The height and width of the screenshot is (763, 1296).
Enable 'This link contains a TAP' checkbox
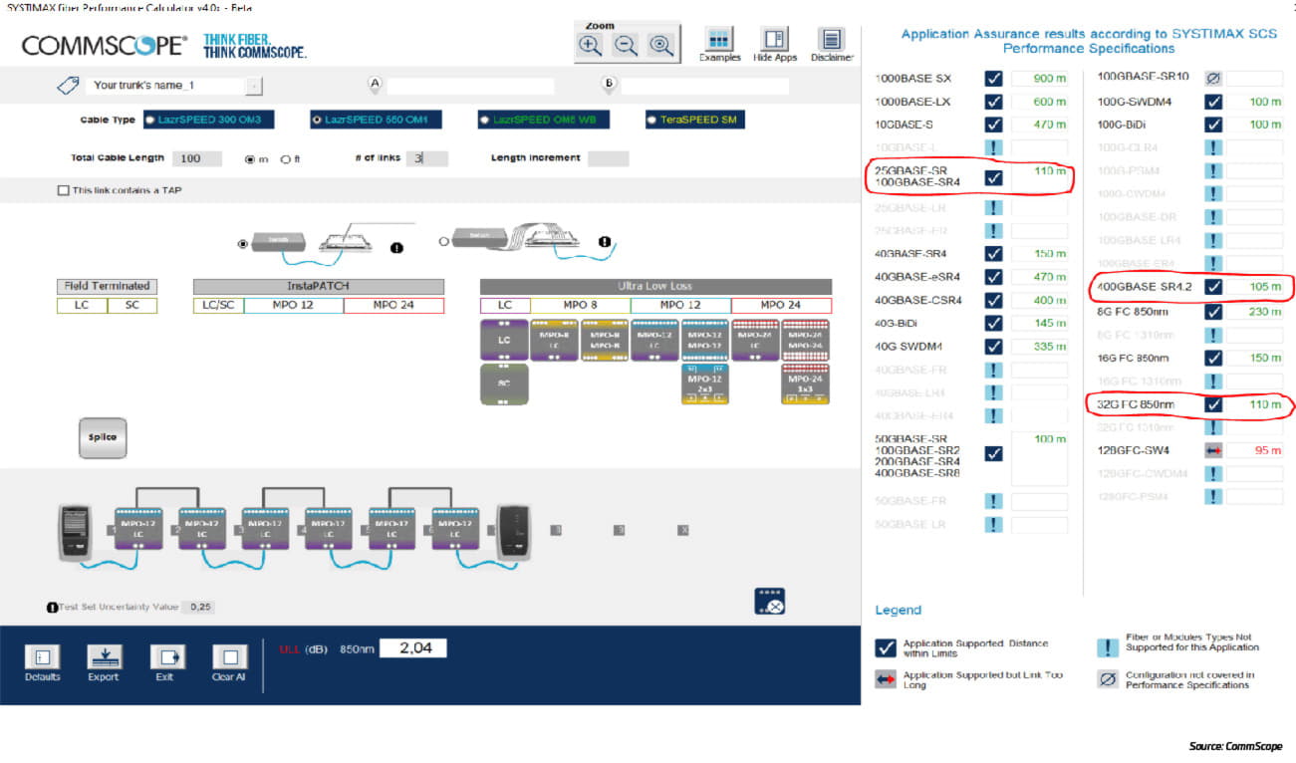tap(64, 190)
